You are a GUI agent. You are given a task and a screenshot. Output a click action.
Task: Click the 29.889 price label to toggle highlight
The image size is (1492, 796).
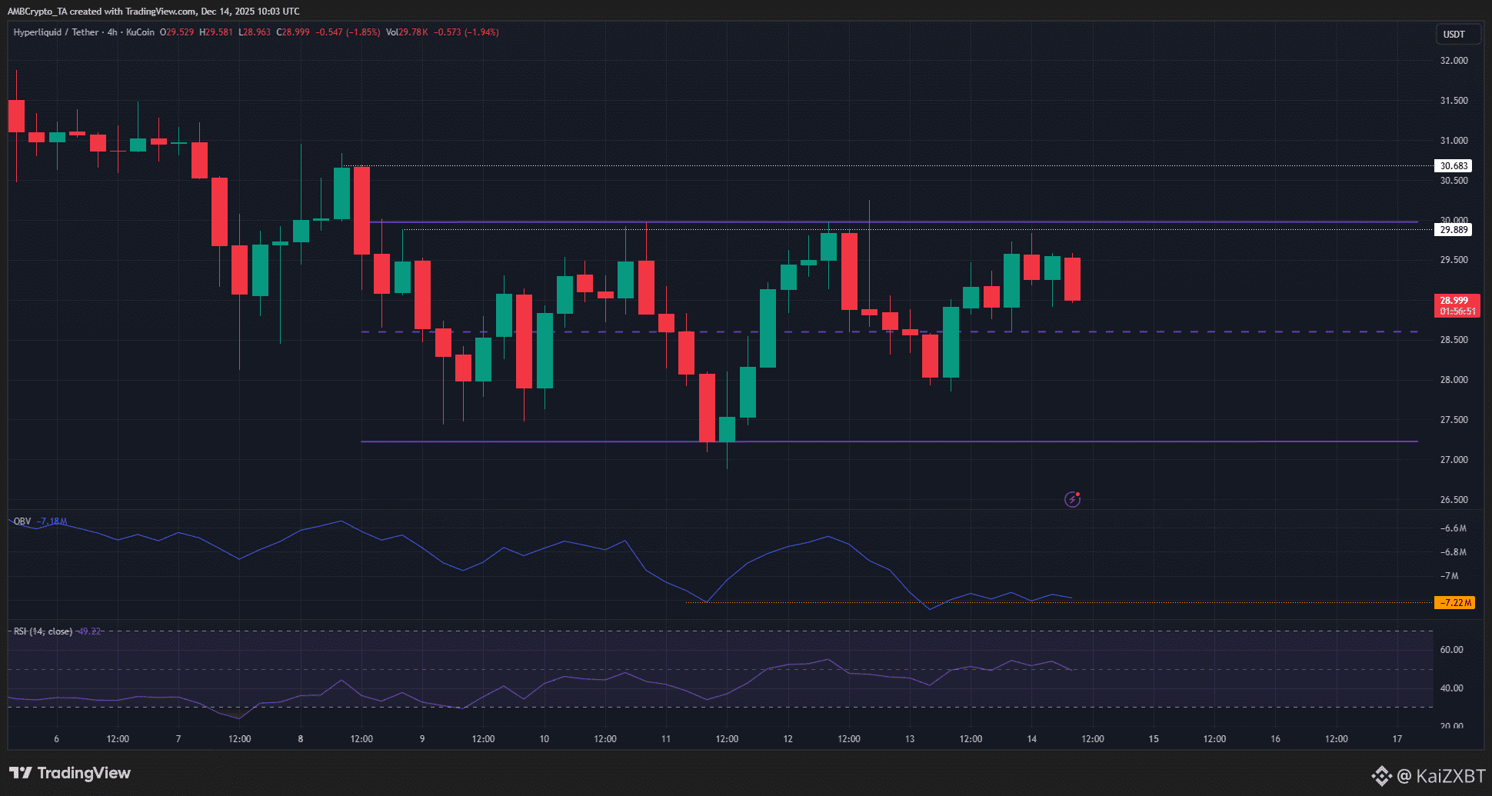[1454, 228]
